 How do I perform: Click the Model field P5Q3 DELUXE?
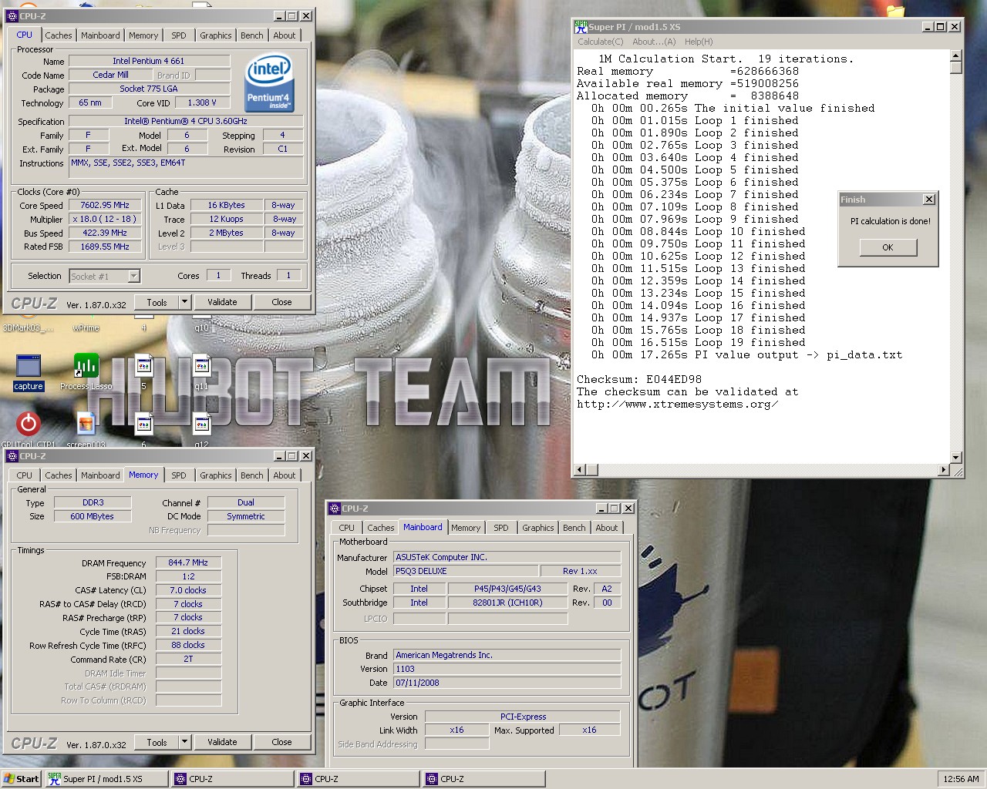point(465,571)
